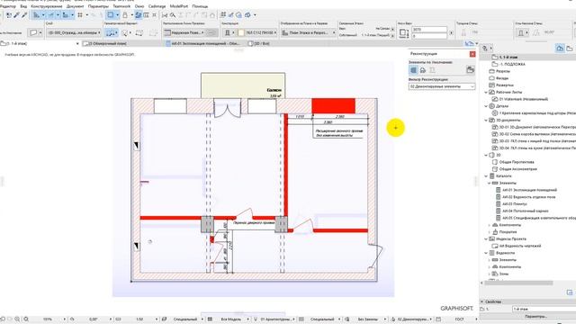Select Общая Аксонометрия in Navigator
This screenshot has width=576, height=324.
518,169
